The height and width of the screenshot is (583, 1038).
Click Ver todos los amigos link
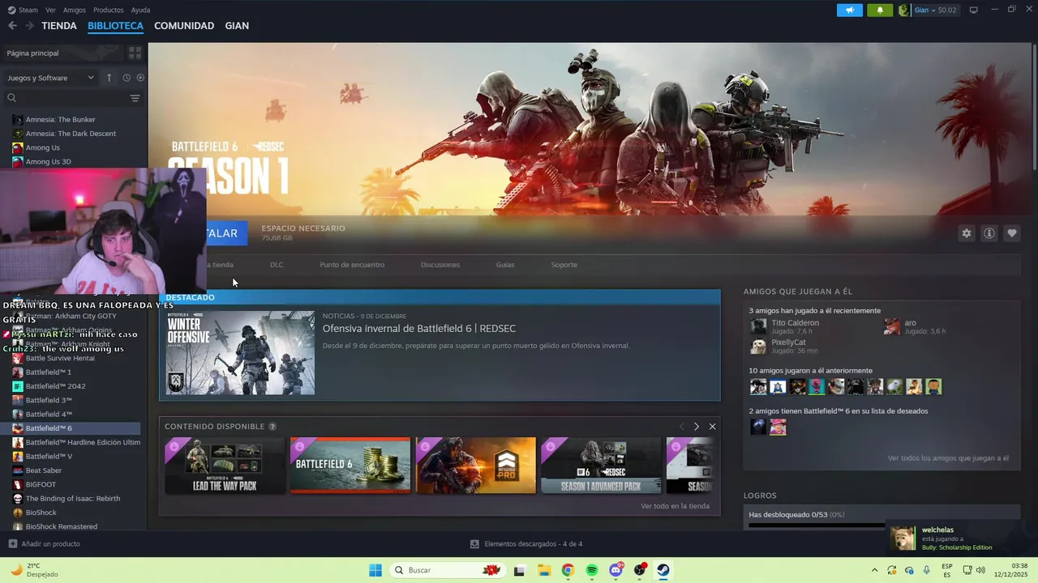click(948, 458)
